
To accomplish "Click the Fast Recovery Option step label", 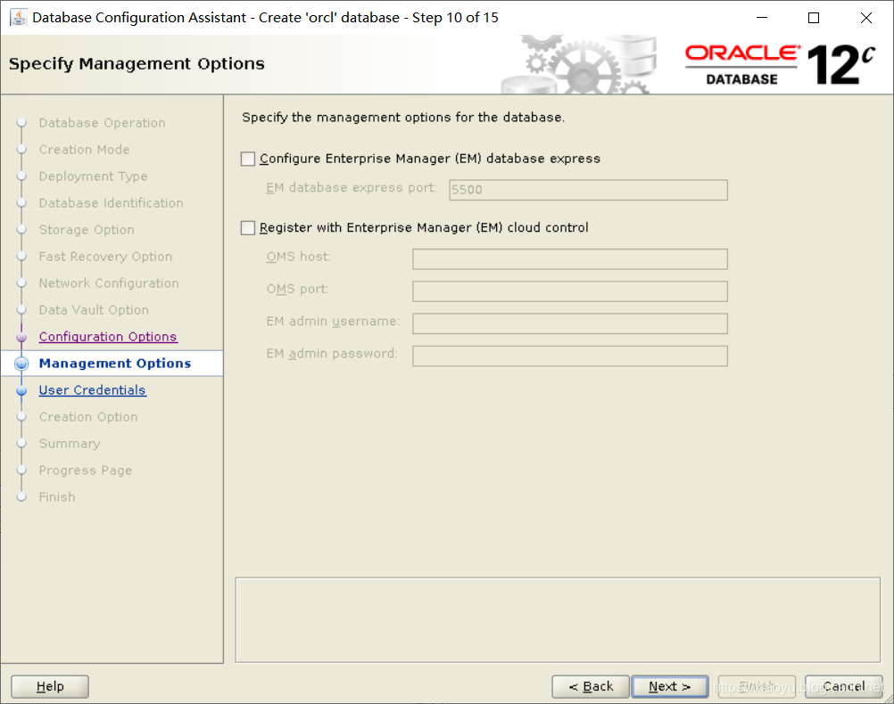I will (x=105, y=257).
